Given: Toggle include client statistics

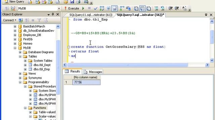Looking at the screenshot, I should [x=128, y=8].
